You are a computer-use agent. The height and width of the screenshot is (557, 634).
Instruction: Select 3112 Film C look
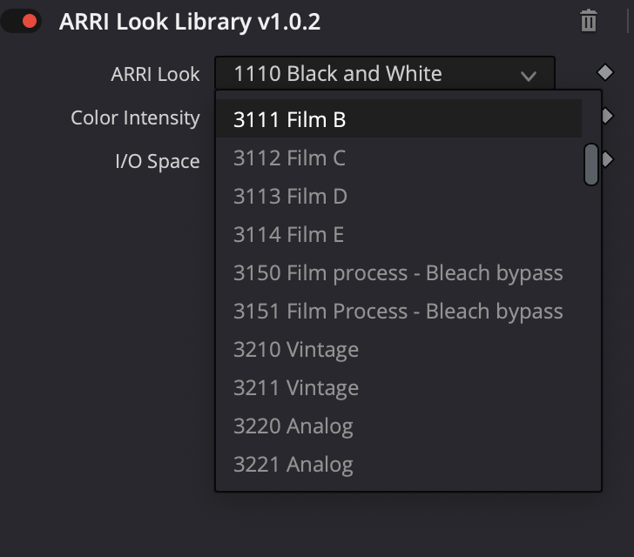pyautogui.click(x=399, y=158)
